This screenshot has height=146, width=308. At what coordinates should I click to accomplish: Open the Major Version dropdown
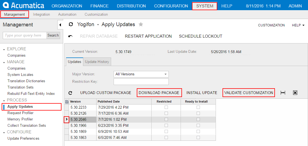(x=165, y=74)
